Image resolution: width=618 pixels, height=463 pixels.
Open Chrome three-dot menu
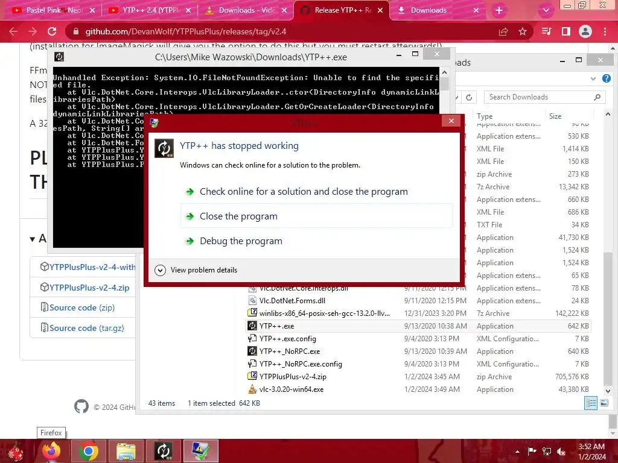click(605, 31)
